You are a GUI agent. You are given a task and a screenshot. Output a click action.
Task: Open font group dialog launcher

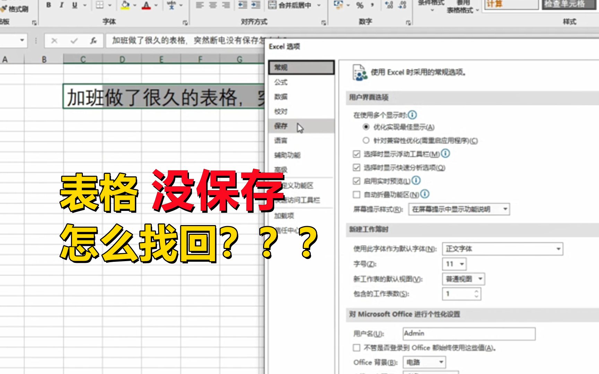tap(185, 23)
